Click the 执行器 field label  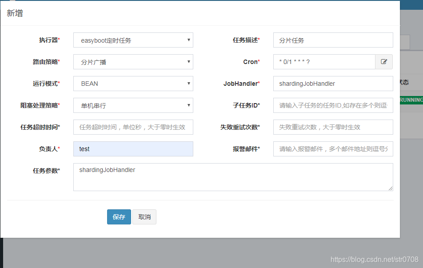tap(49, 40)
